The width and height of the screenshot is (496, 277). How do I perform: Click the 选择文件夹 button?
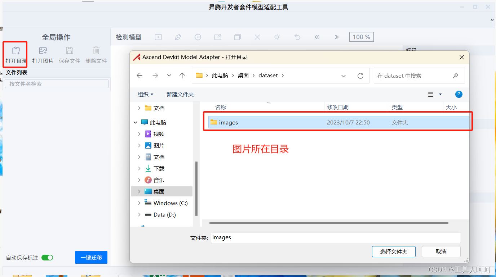[x=394, y=251]
